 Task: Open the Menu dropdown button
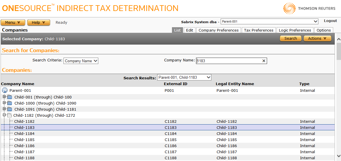pos(13,23)
